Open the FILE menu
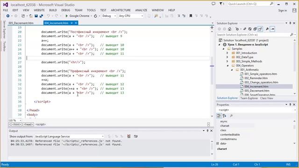The width and height of the screenshot is (299, 168). pos(6,10)
